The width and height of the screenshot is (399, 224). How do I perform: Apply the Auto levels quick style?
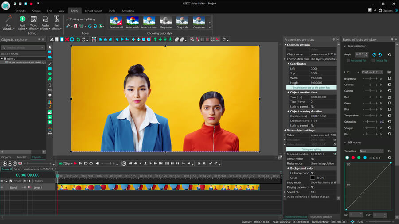click(133, 23)
